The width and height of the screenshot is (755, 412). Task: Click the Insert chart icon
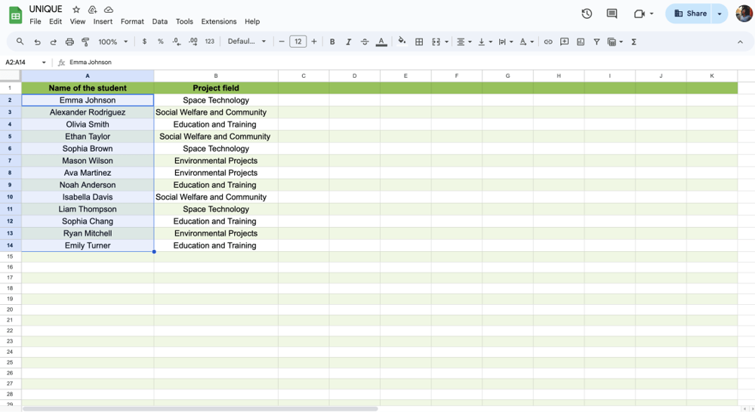[581, 42]
